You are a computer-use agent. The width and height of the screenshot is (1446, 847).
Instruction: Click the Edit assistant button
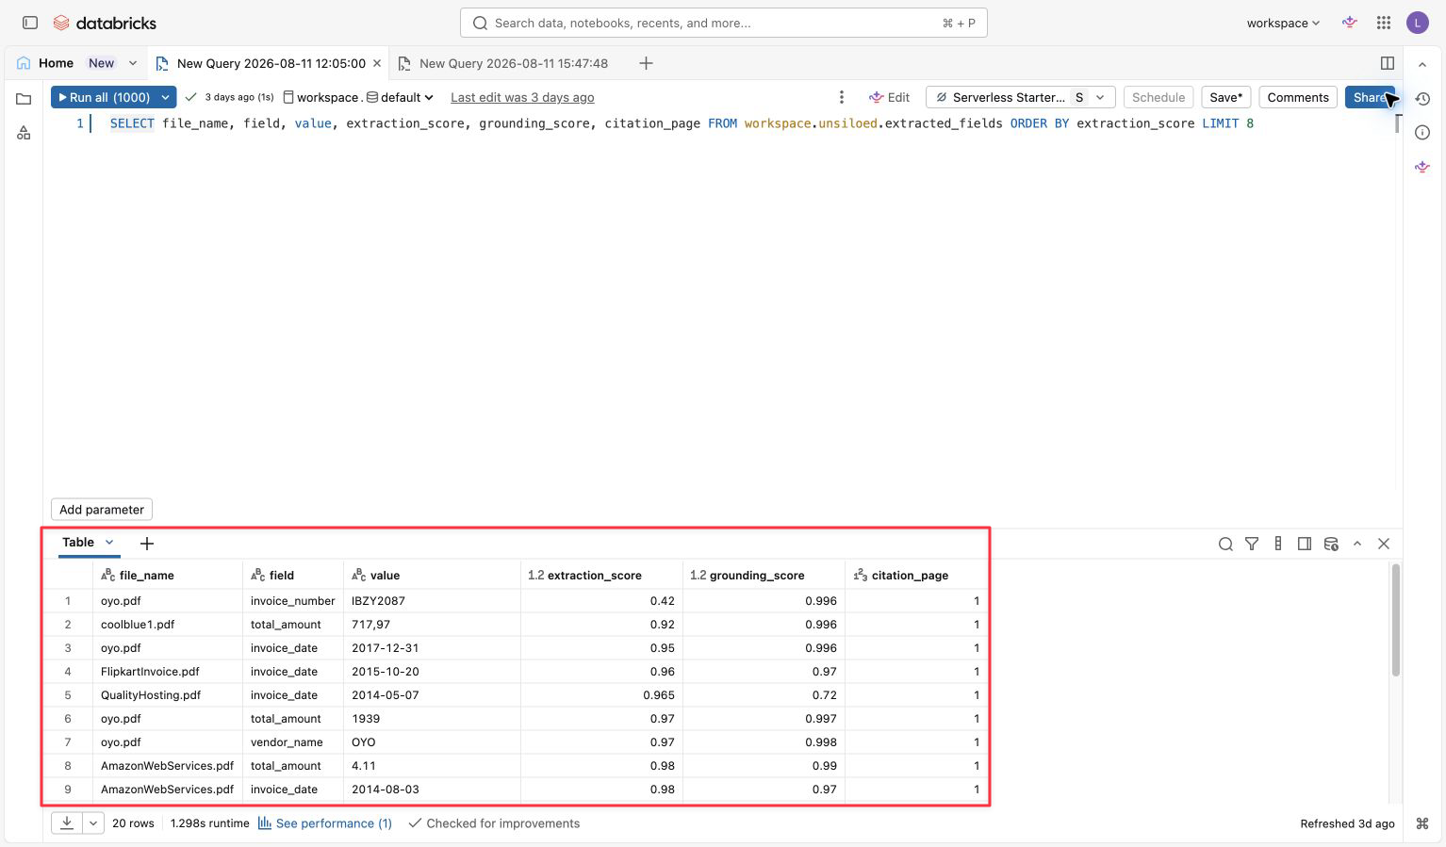pos(889,97)
